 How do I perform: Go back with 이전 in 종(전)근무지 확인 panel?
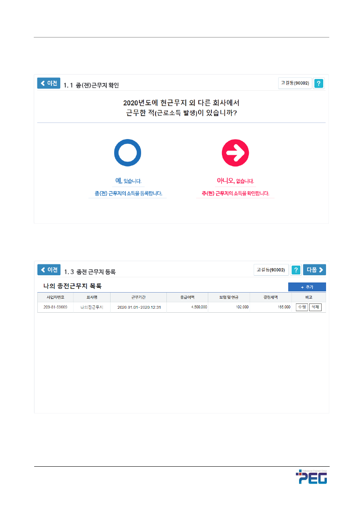coord(49,83)
